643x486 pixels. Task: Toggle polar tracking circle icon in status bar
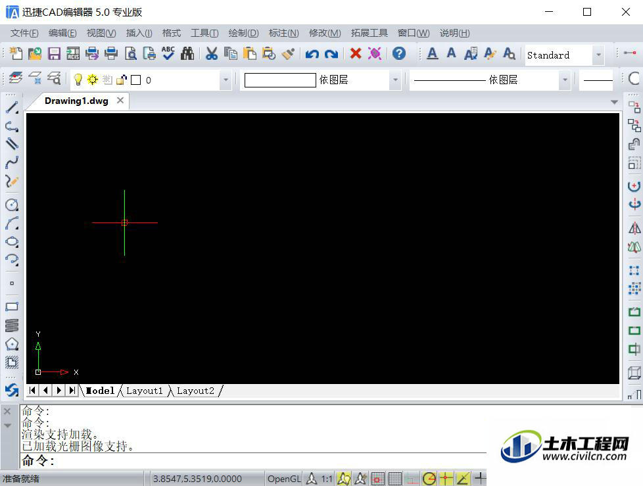click(429, 479)
